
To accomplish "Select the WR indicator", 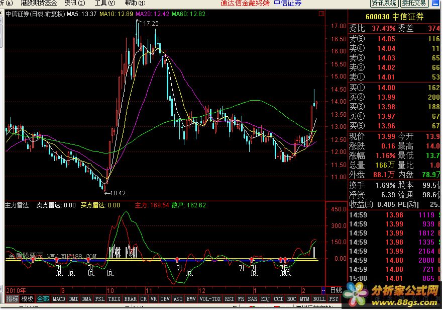I will 241,298.
